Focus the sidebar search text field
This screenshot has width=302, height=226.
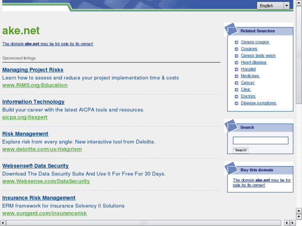click(x=260, y=141)
